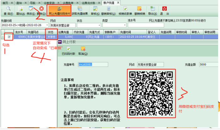This screenshot has height=130, width=220.
Task: Select the 5,000 运费充值 cell
Action: point(65,37)
